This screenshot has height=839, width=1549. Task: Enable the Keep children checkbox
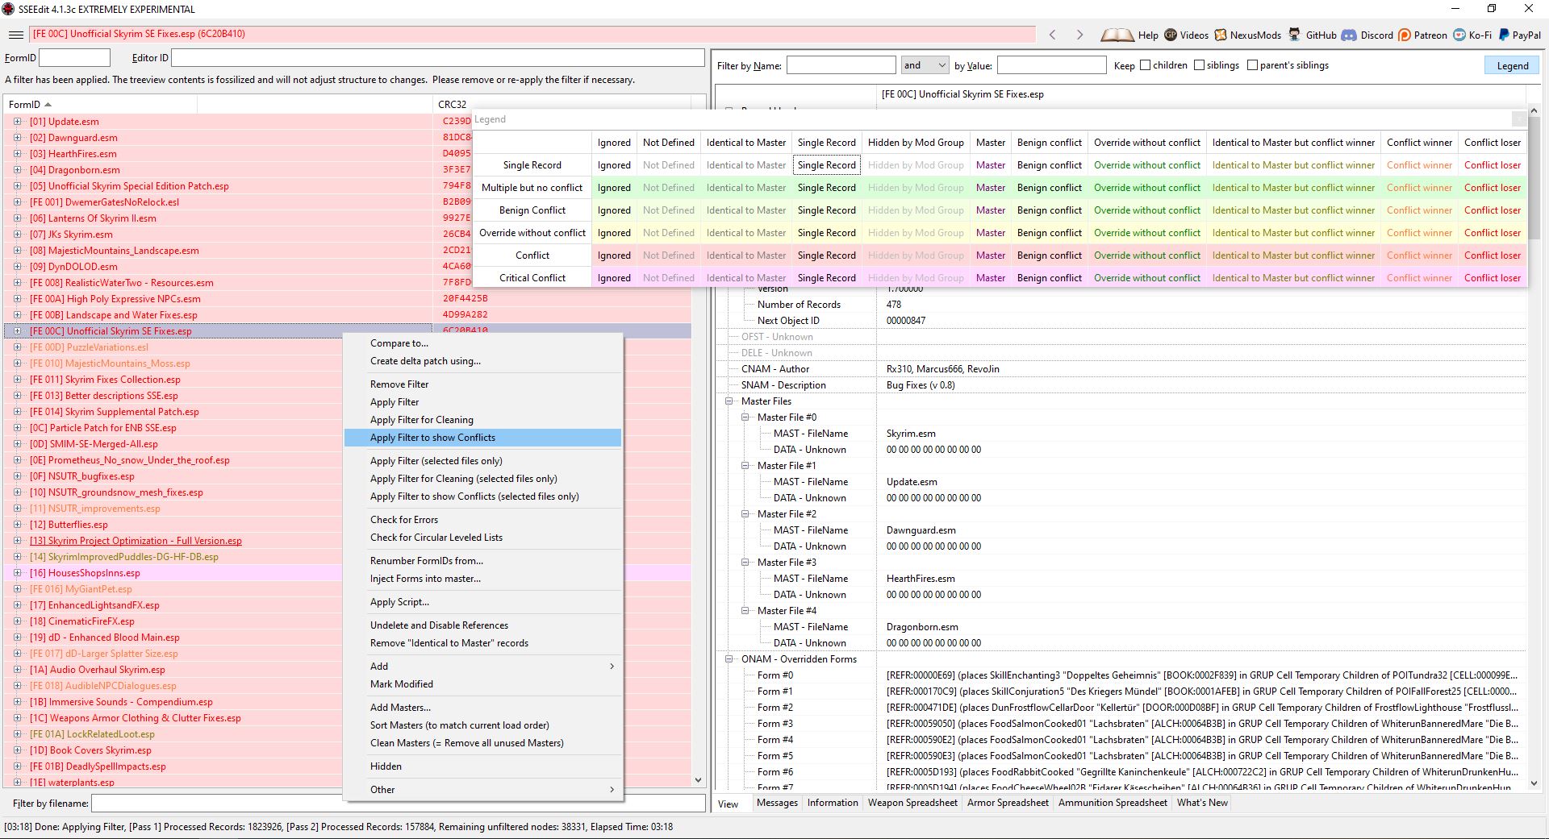pos(1145,65)
